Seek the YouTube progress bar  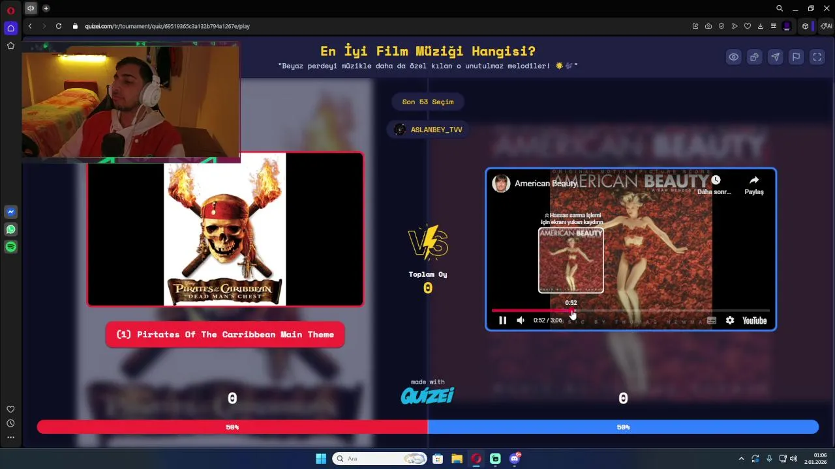point(630,311)
